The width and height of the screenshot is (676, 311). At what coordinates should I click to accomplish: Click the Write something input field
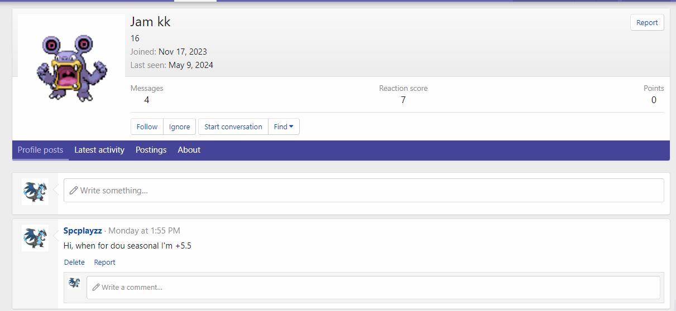[363, 190]
